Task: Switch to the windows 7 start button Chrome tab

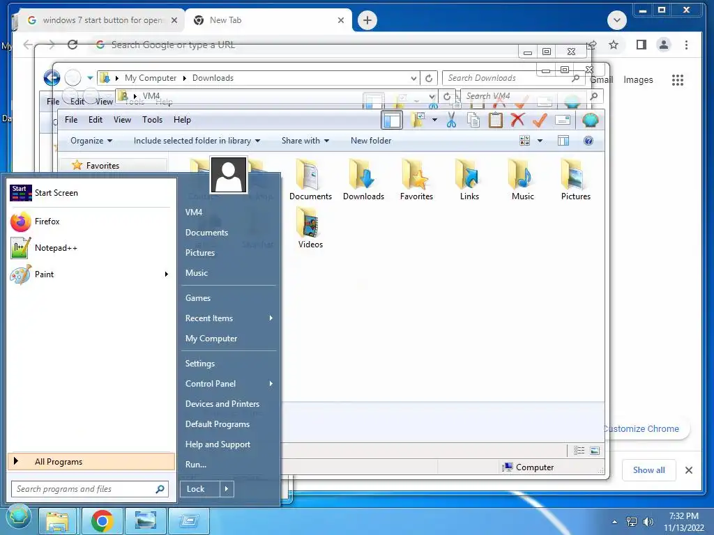Action: tap(102, 20)
